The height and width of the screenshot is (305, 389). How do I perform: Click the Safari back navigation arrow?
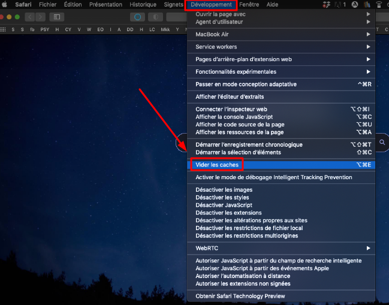30,17
